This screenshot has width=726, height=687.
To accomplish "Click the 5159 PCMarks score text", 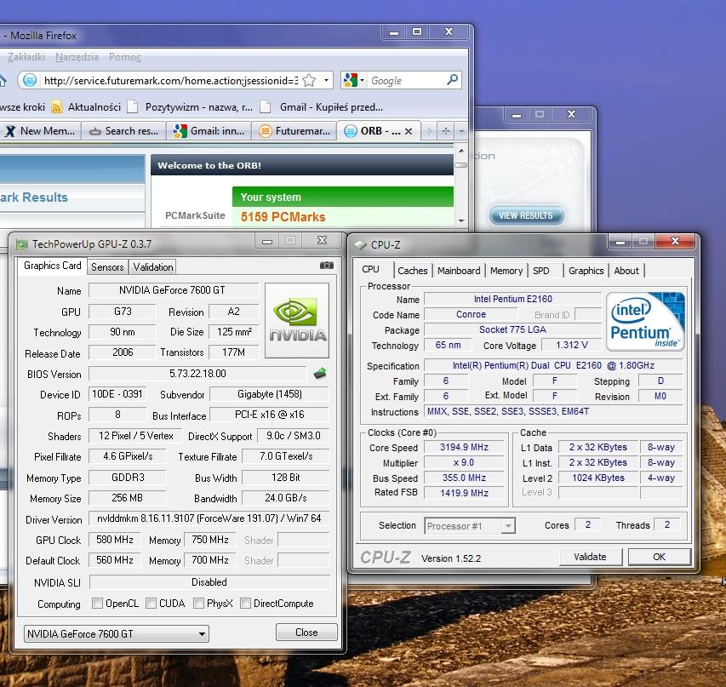I will [x=283, y=217].
